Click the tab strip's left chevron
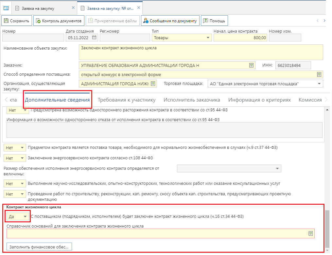Screen dimensions: 332x255 [x=6, y=100]
